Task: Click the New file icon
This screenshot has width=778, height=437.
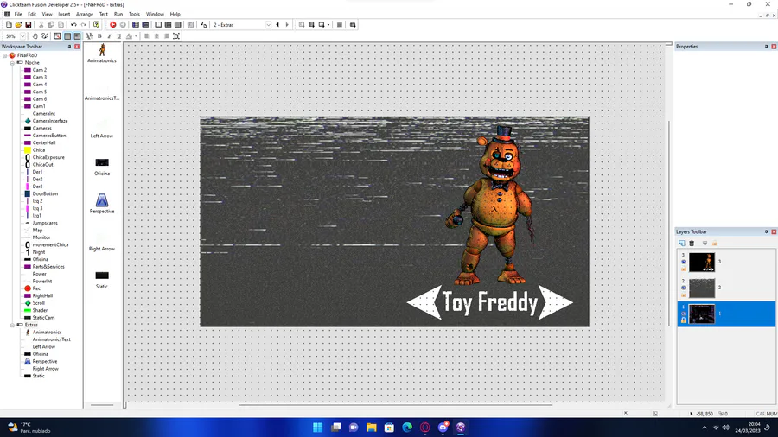Action: coord(9,25)
